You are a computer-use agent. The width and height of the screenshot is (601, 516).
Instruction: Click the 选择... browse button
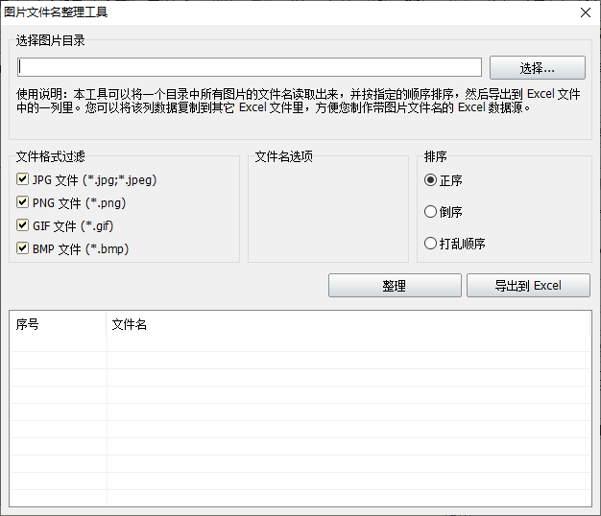pyautogui.click(x=538, y=68)
